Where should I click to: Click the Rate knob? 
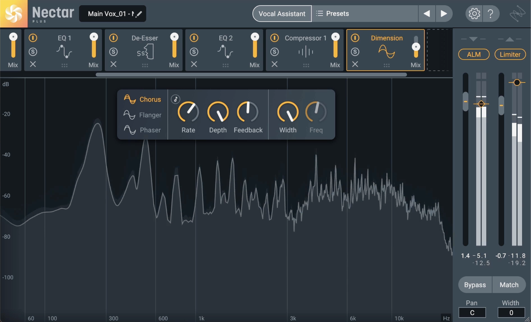(x=188, y=112)
